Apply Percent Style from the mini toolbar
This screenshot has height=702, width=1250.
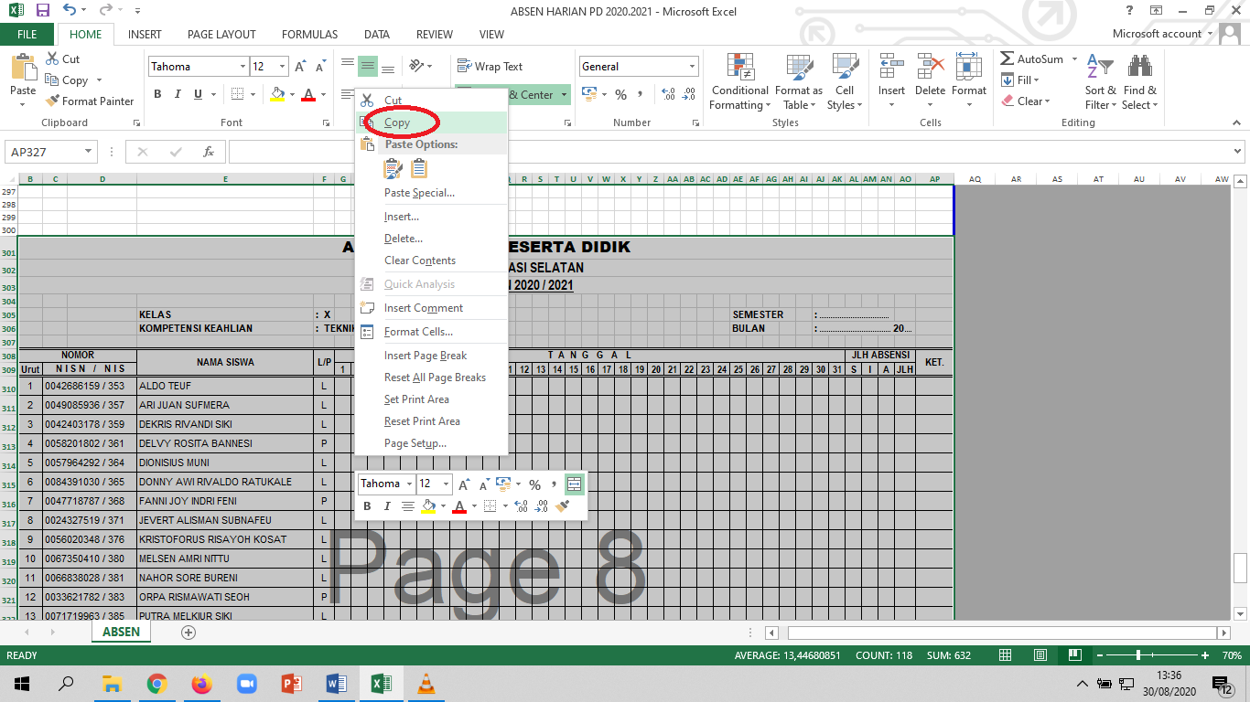point(534,484)
